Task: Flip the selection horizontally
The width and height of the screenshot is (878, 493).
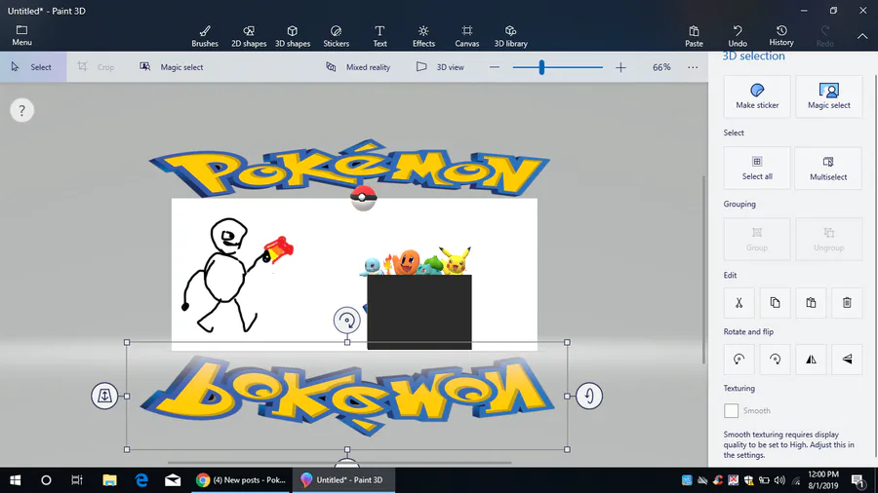Action: pos(811,359)
